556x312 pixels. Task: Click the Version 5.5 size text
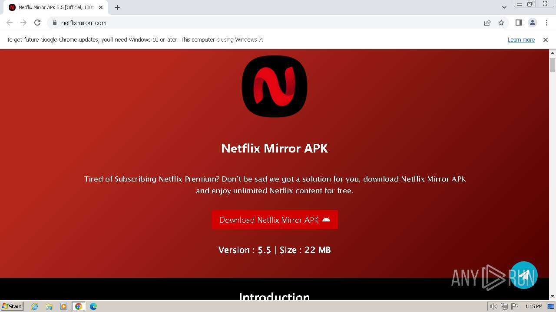pyautogui.click(x=275, y=250)
